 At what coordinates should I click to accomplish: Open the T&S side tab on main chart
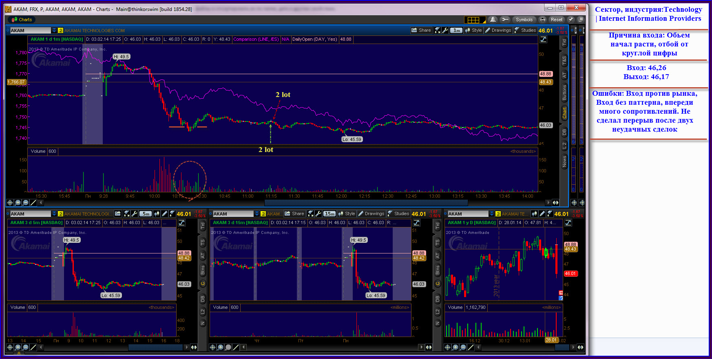tap(564, 61)
